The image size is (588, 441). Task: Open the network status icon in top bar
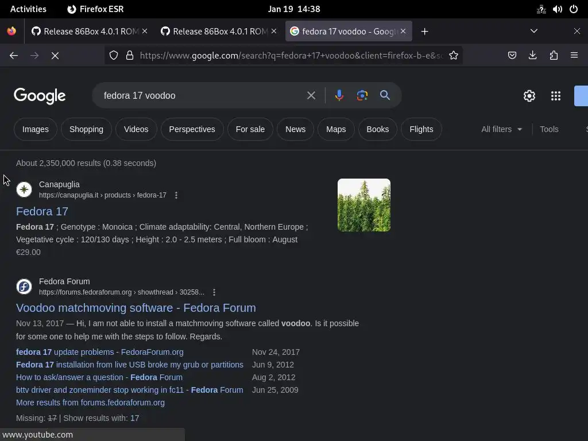pyautogui.click(x=541, y=9)
